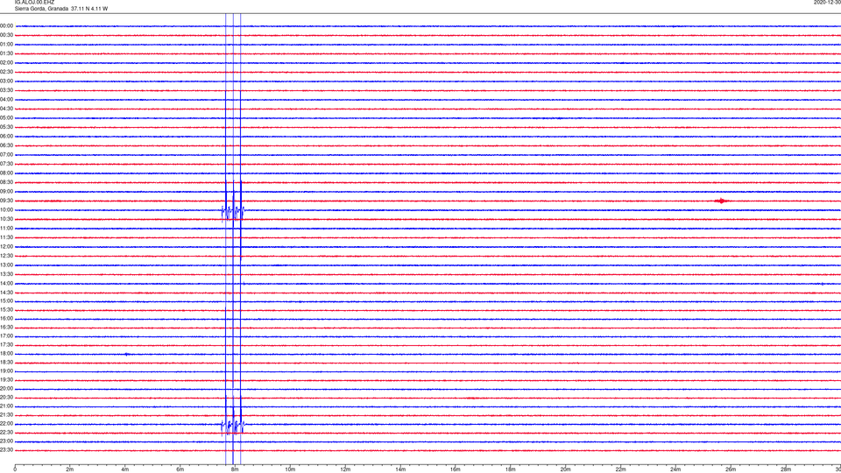841x473 pixels.
Task: Select the 23:00 time label
Action: (6, 441)
